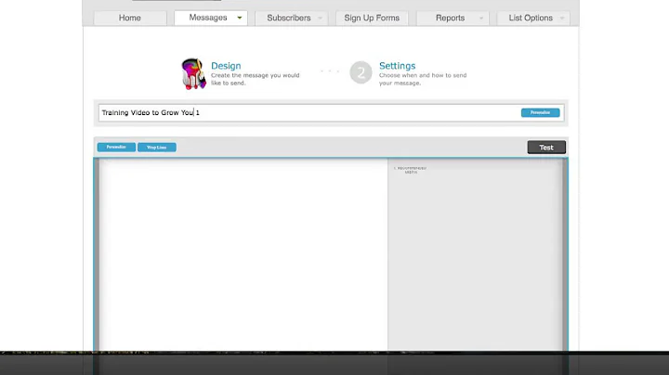Click inside the message body editor area

[243, 254]
